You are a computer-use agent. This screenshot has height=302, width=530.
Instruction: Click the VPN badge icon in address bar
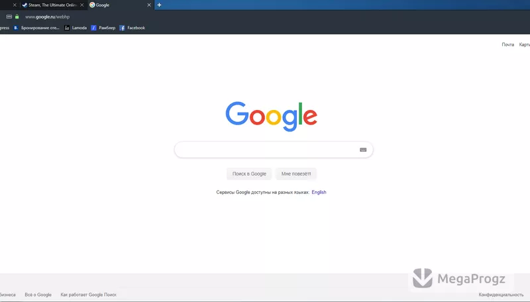(9, 17)
